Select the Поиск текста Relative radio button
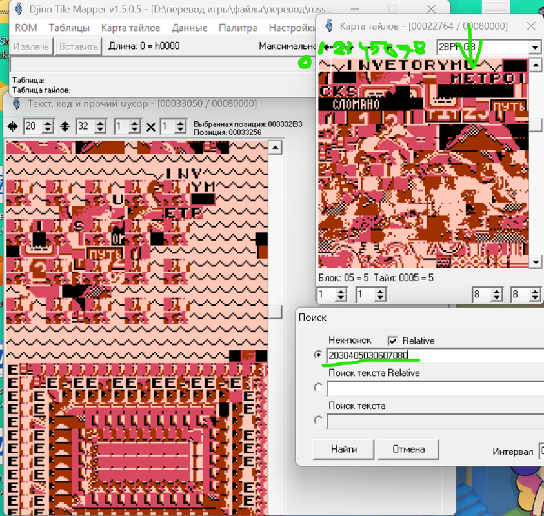The image size is (544, 516). pos(318,388)
